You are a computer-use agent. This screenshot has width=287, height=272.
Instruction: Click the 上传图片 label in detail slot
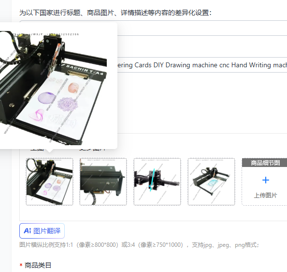pyautogui.click(x=265, y=196)
